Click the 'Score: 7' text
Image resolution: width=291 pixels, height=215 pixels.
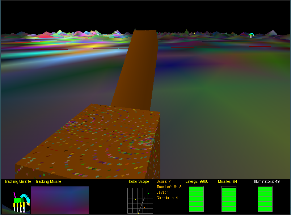tap(163, 181)
